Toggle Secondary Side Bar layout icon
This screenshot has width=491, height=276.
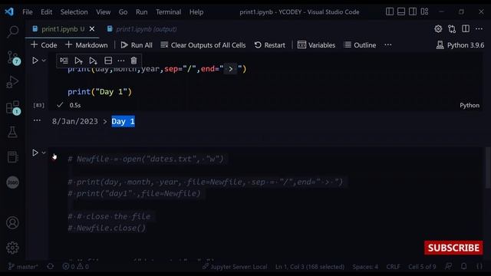pos(413,11)
